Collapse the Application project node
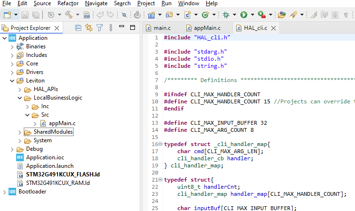Image resolution: width=355 pixels, height=211 pixels. (x=4, y=38)
